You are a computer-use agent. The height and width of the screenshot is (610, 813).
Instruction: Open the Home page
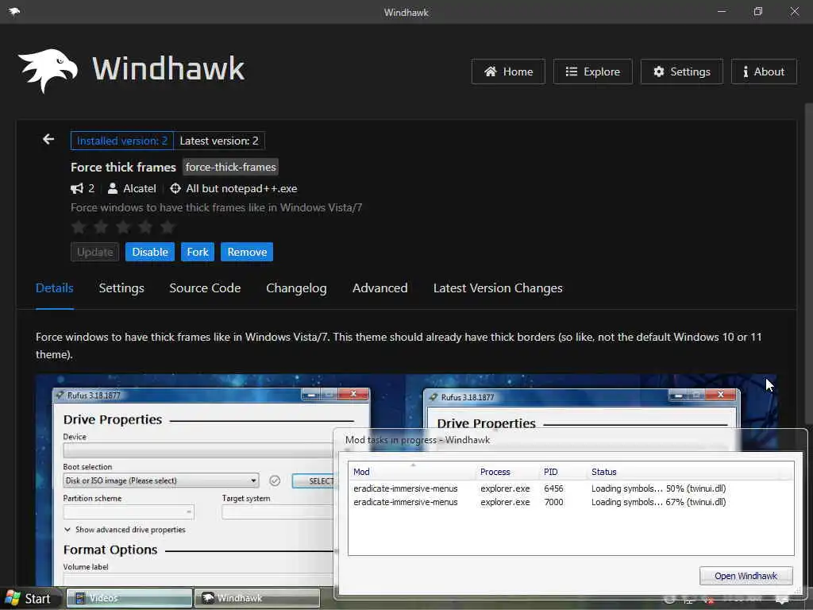508,71
